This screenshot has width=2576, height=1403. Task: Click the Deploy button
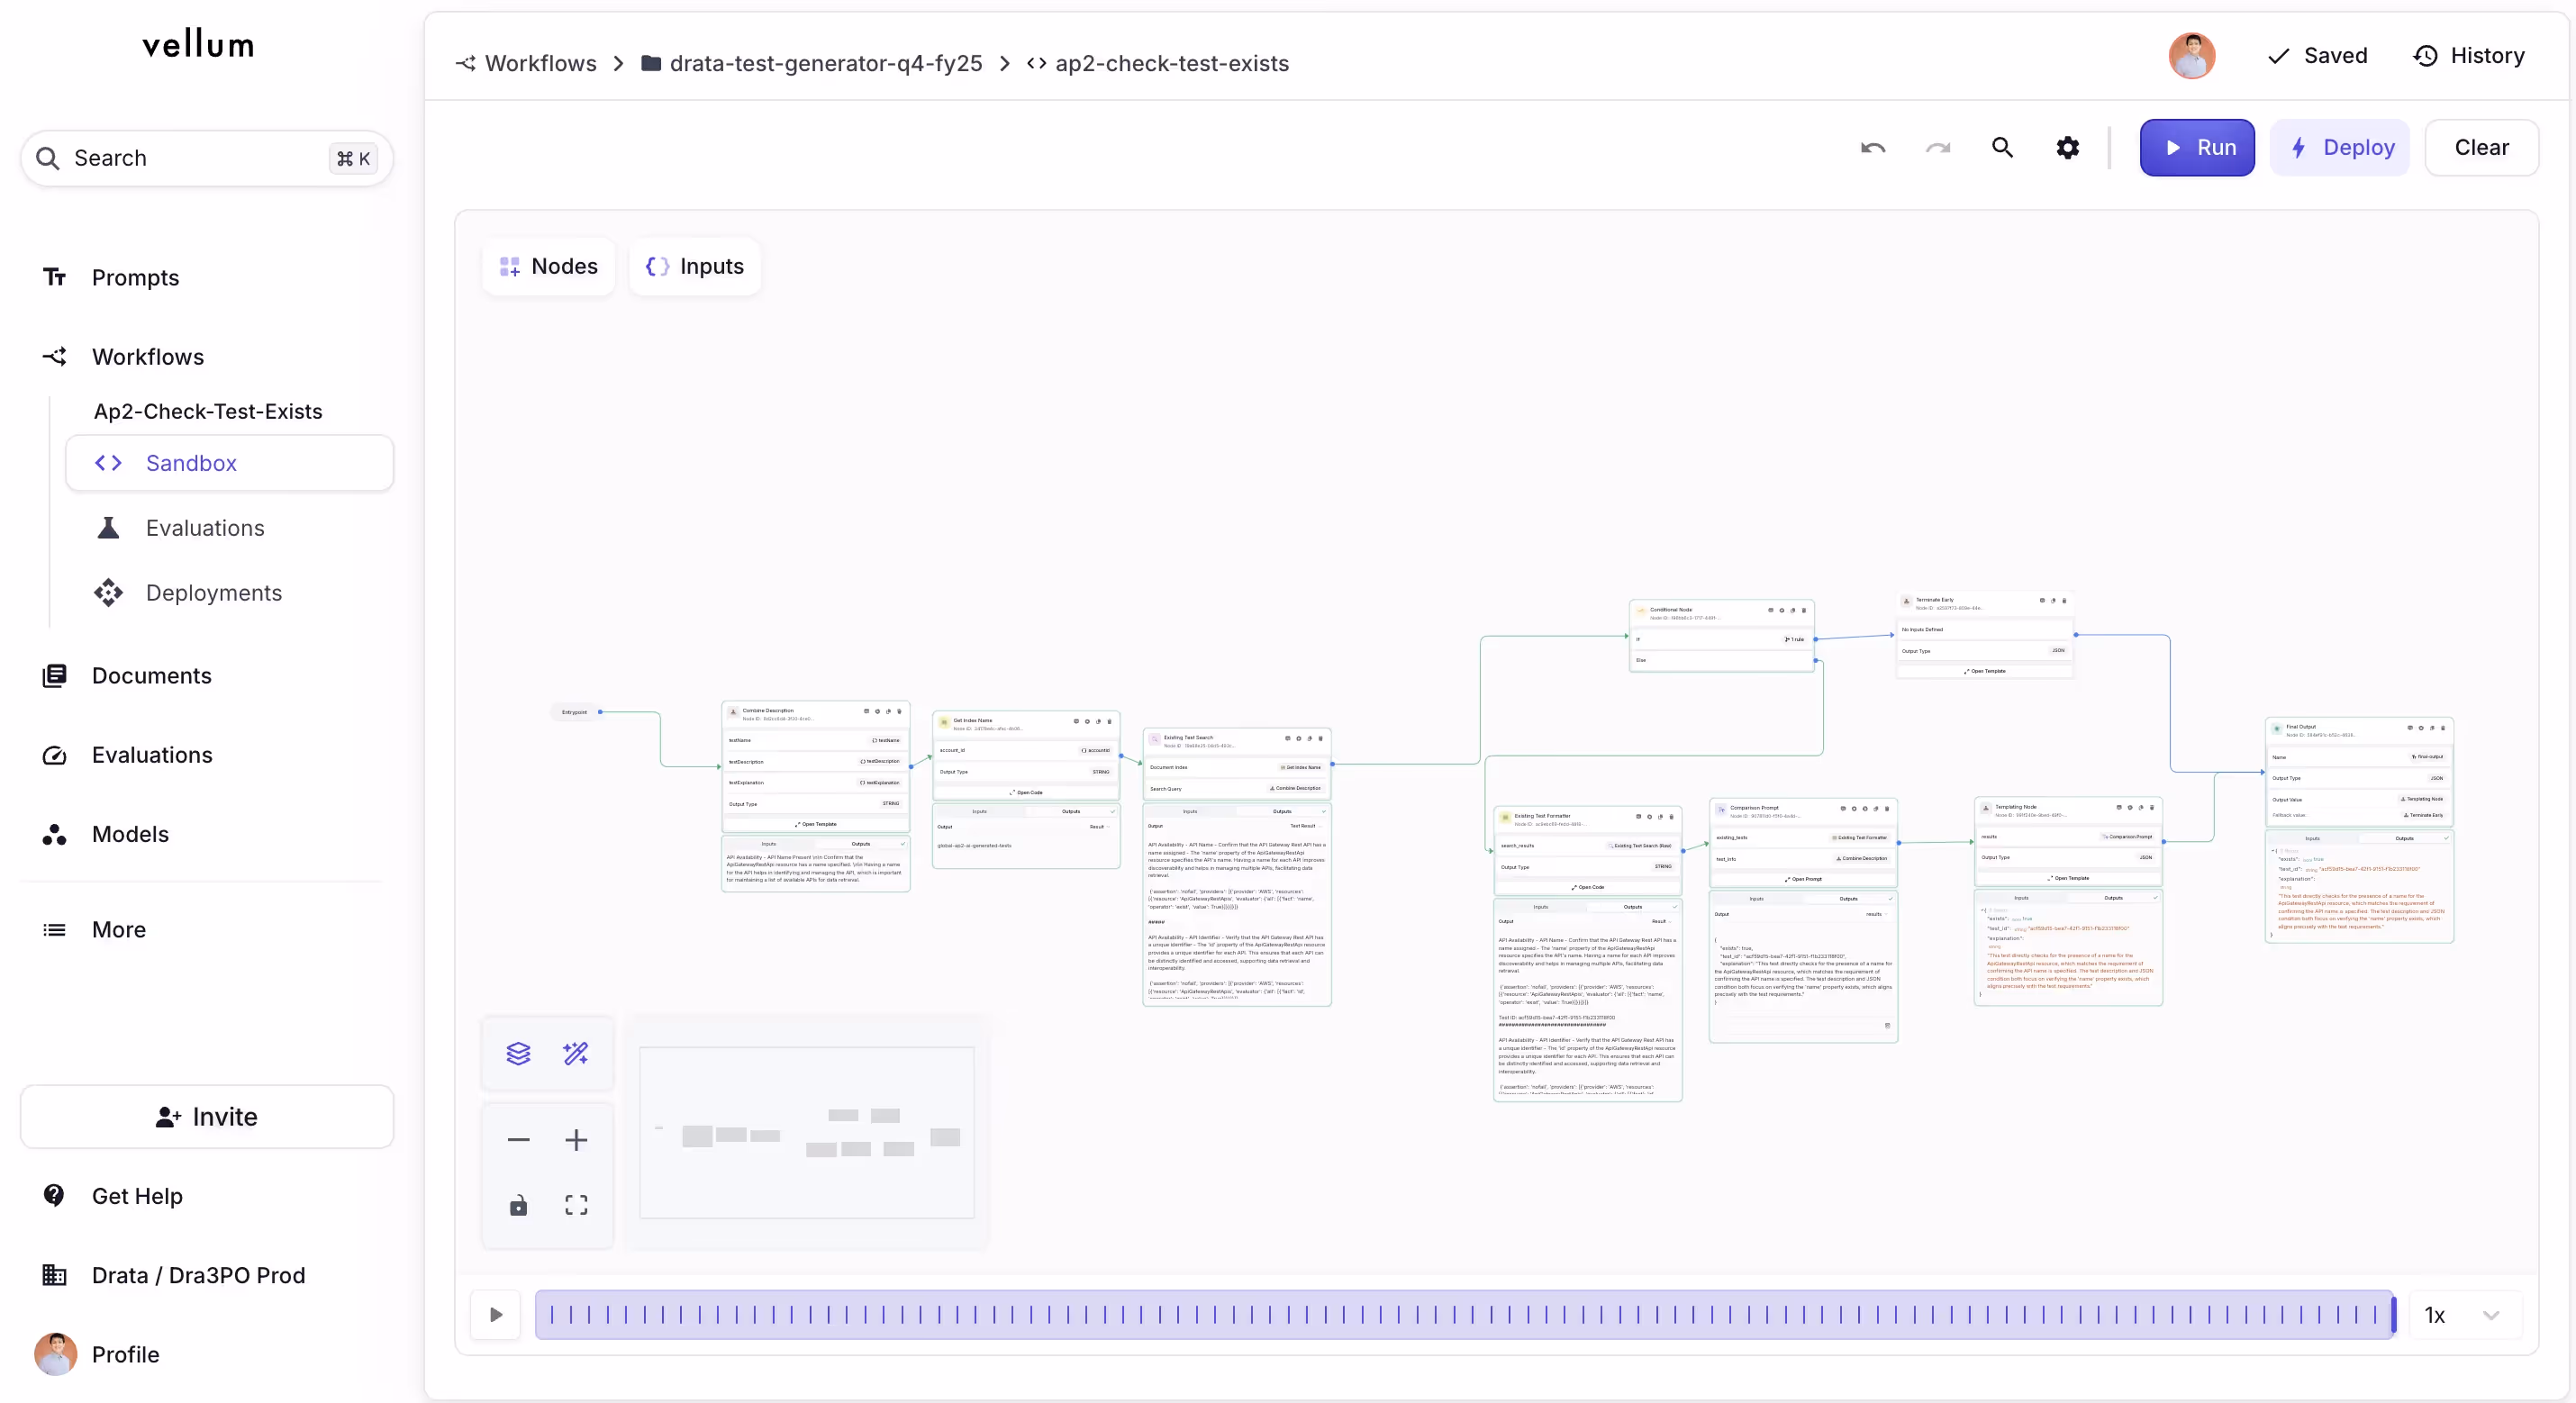point(2340,148)
